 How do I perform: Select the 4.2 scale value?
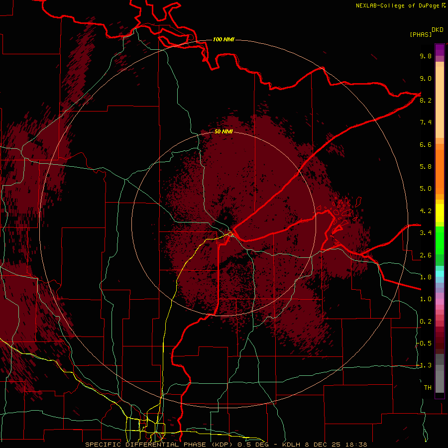(426, 211)
